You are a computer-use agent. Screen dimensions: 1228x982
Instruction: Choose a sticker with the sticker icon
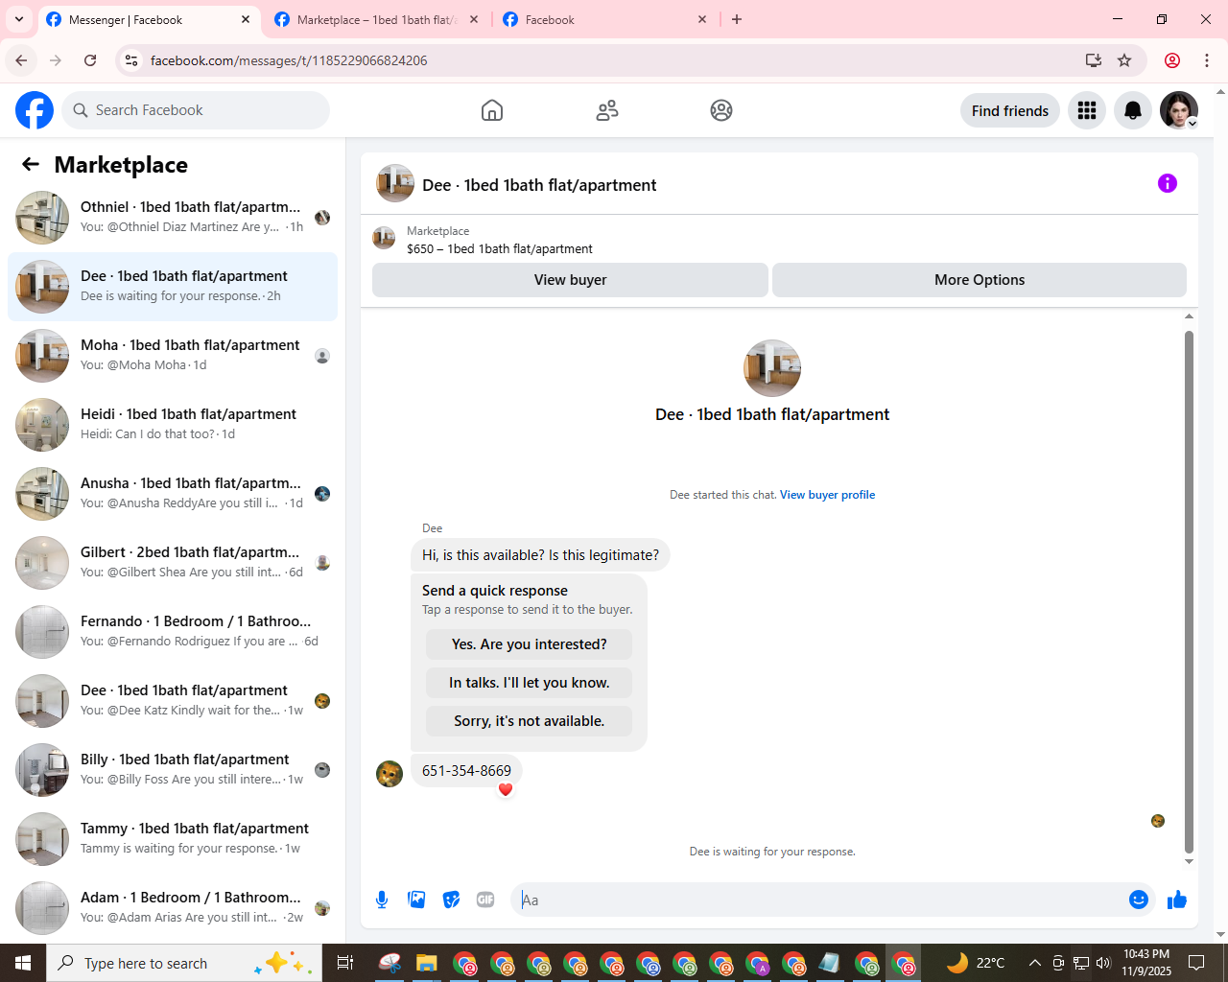tap(451, 900)
